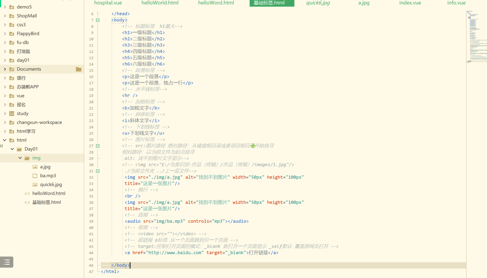This screenshot has width=487, height=278.
Task: Switch to the helloWorld.html tab
Action: tap(160, 3)
